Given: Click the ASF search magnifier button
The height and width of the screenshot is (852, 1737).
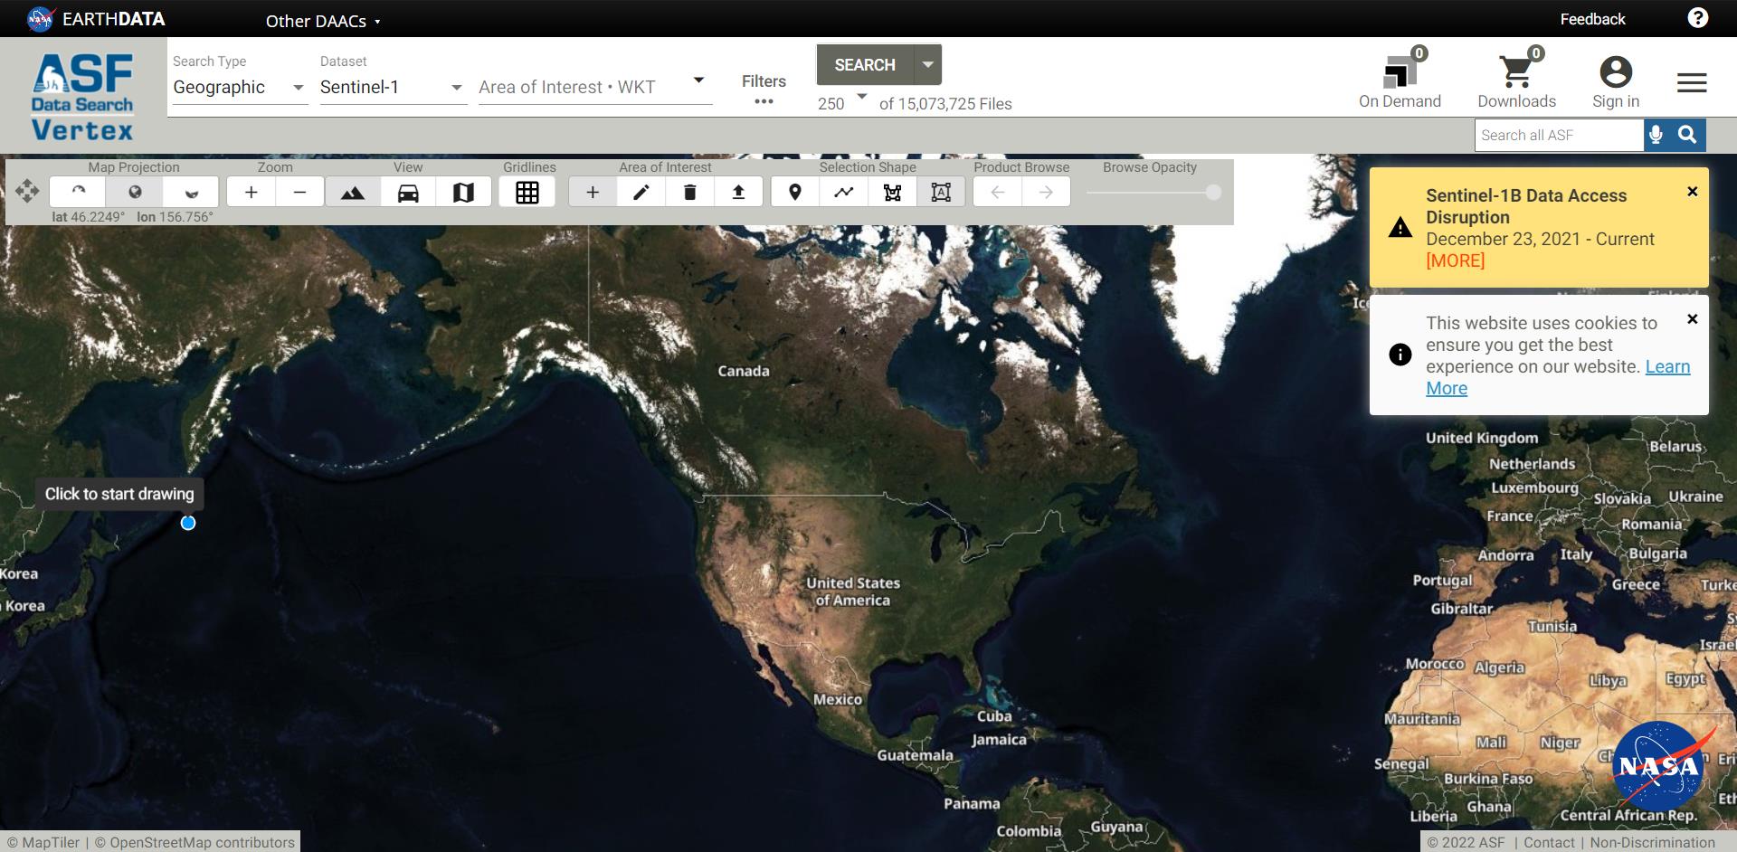Looking at the screenshot, I should click(1687, 135).
